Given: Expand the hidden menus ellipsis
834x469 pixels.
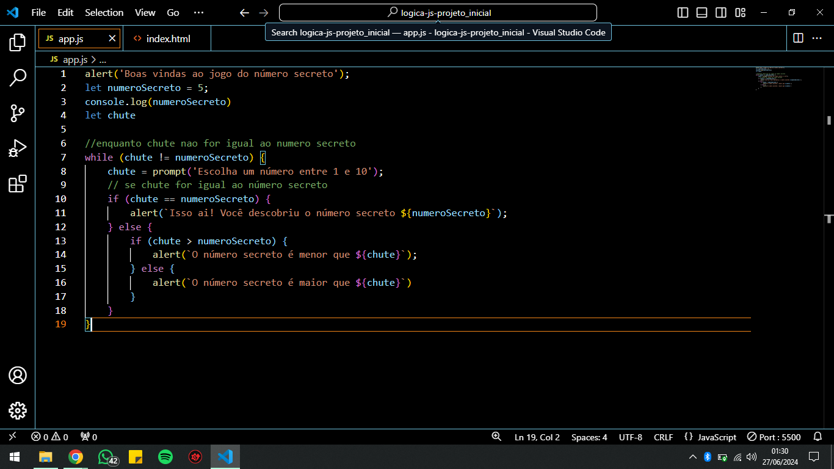Looking at the screenshot, I should [198, 12].
